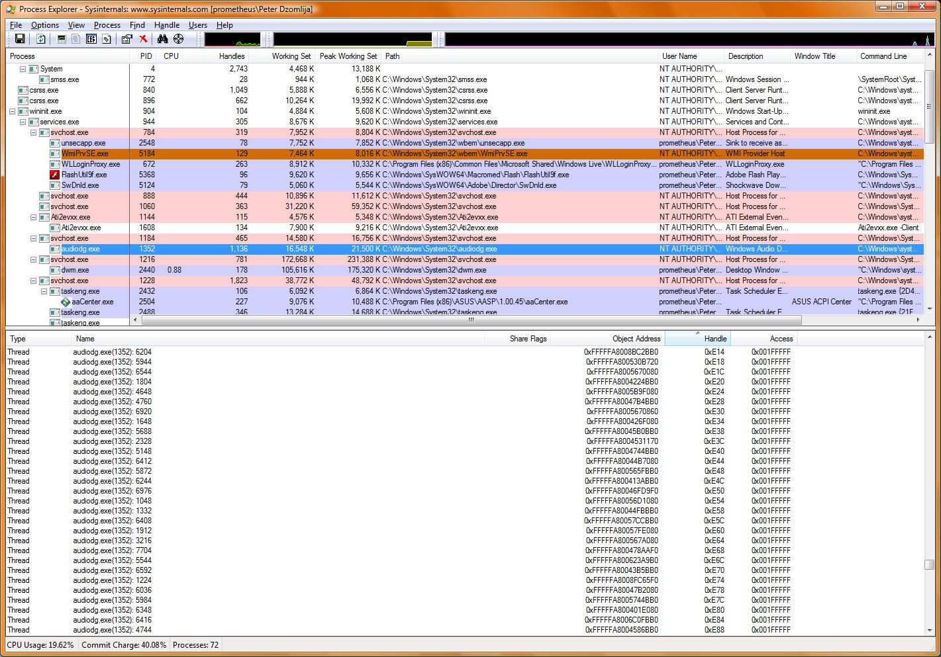941x657 pixels.
Task: Collapse the svchost.exe PID 1184 node
Action: (33, 238)
